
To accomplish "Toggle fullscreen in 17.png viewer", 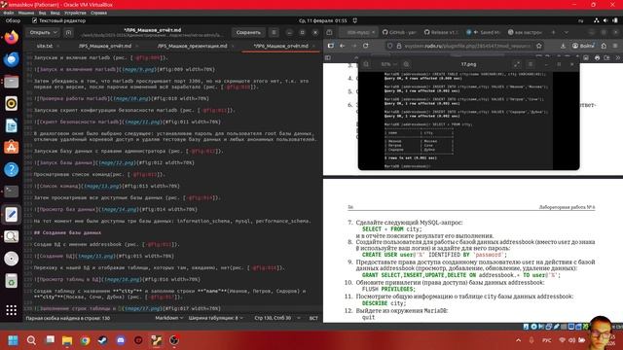I will coord(517,64).
